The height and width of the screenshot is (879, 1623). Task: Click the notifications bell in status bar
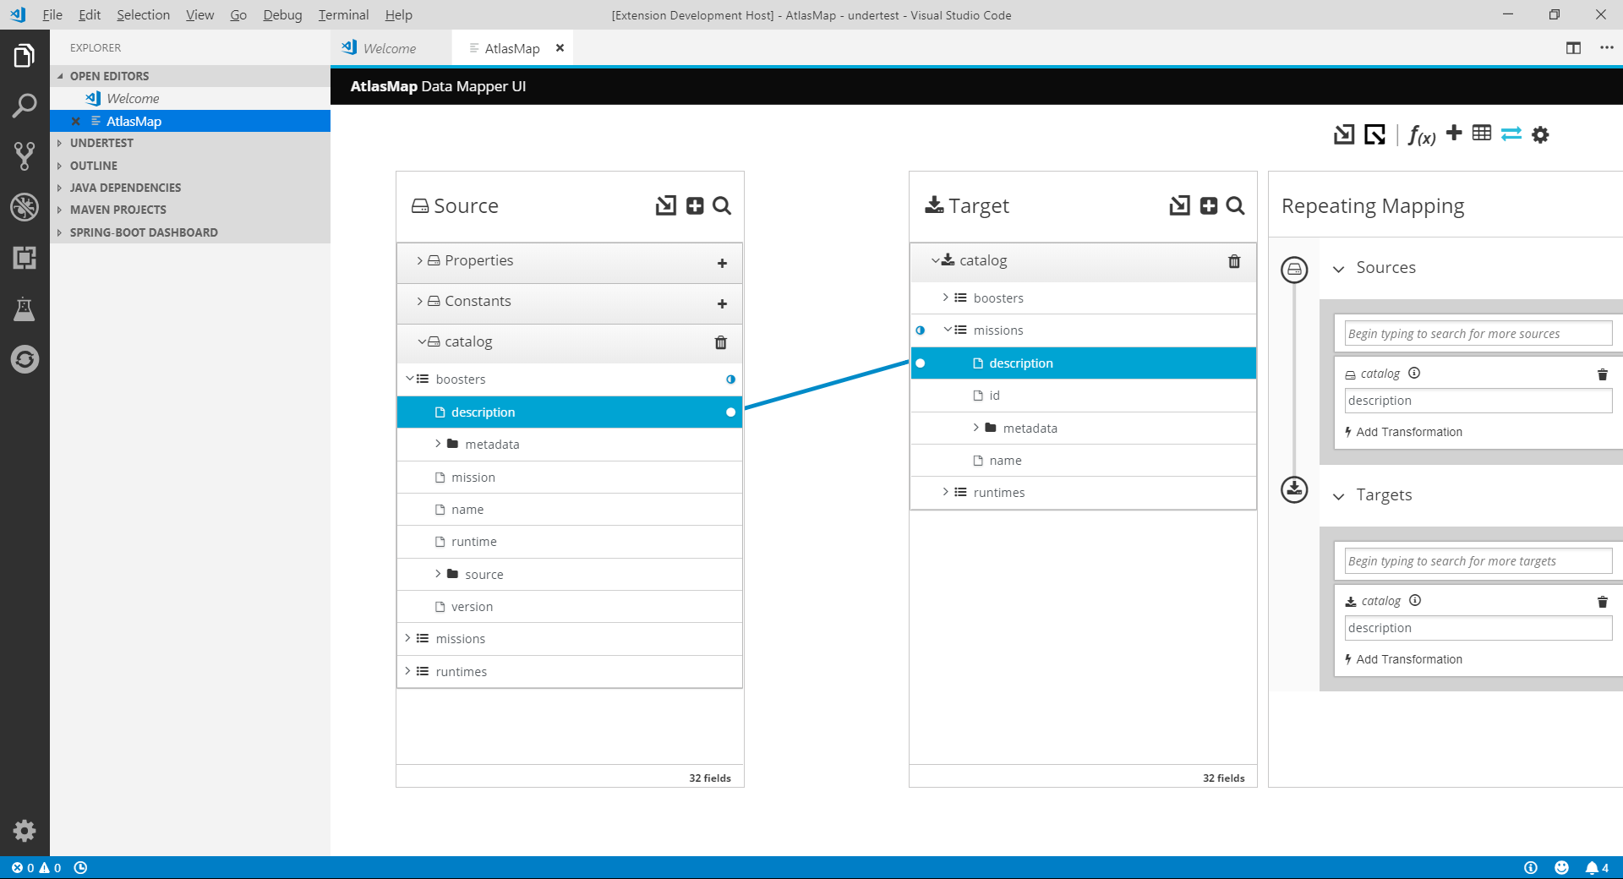pos(1592,868)
